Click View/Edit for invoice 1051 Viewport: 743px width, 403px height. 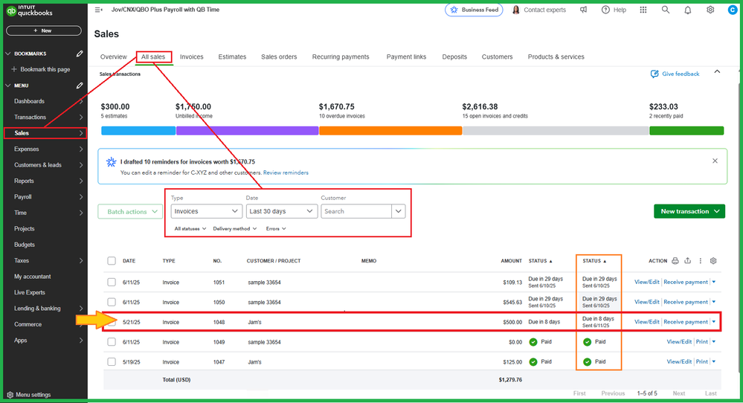click(x=647, y=283)
